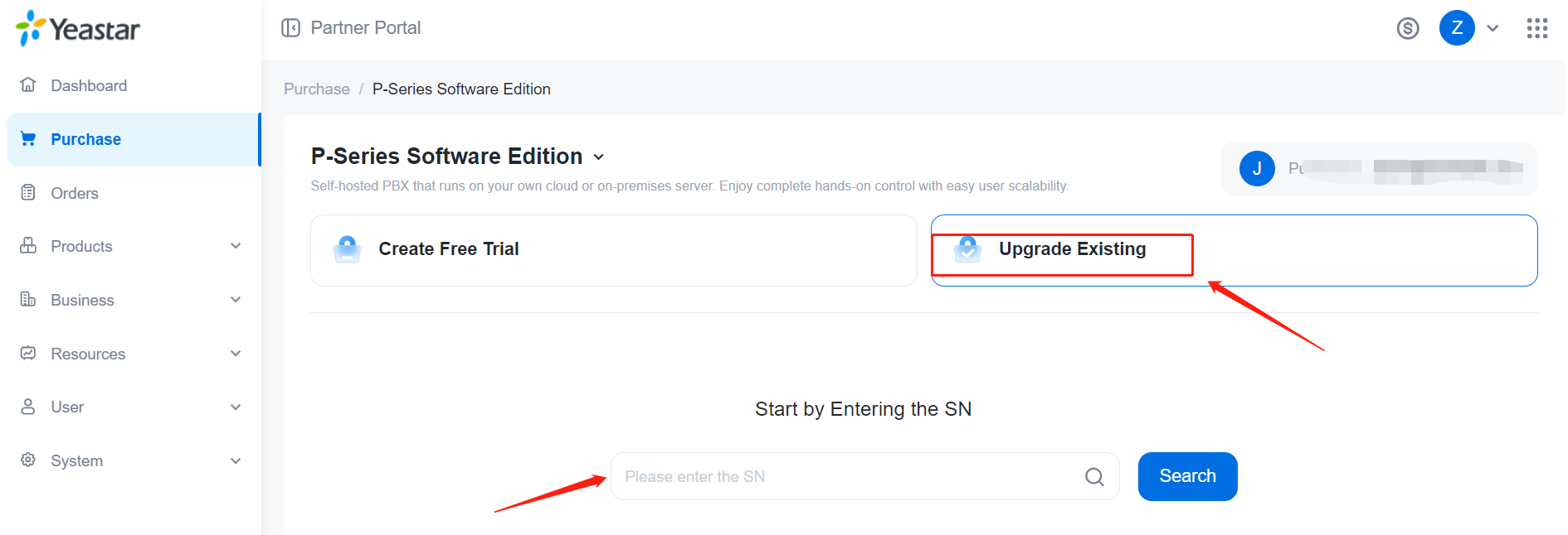Open the app grid launcher icon
The width and height of the screenshot is (1568, 535).
(x=1537, y=28)
